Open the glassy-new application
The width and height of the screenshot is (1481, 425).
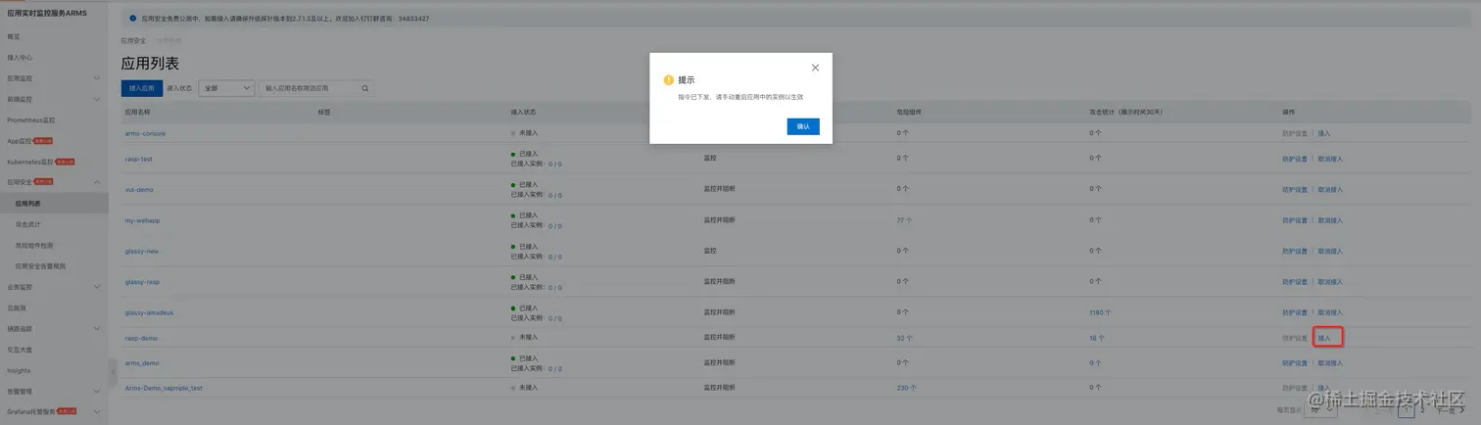pos(142,251)
